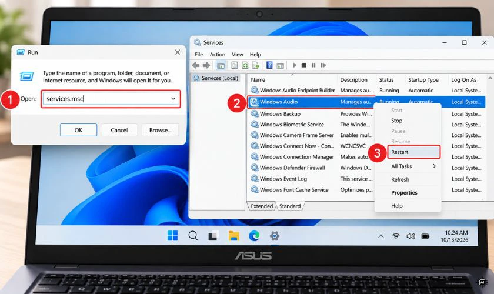
Task: Click the Pause Service toolbar icon
Action: coord(313,65)
